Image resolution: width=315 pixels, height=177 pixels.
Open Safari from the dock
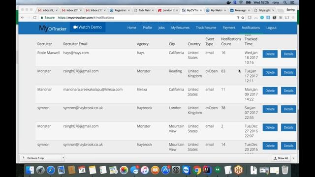click(x=51, y=170)
